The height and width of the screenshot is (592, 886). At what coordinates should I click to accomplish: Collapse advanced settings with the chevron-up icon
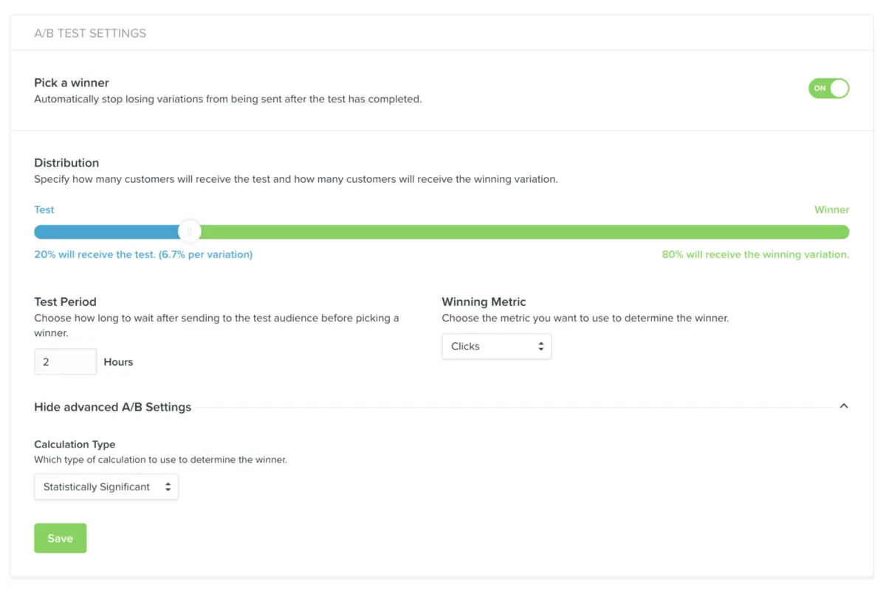(x=844, y=406)
